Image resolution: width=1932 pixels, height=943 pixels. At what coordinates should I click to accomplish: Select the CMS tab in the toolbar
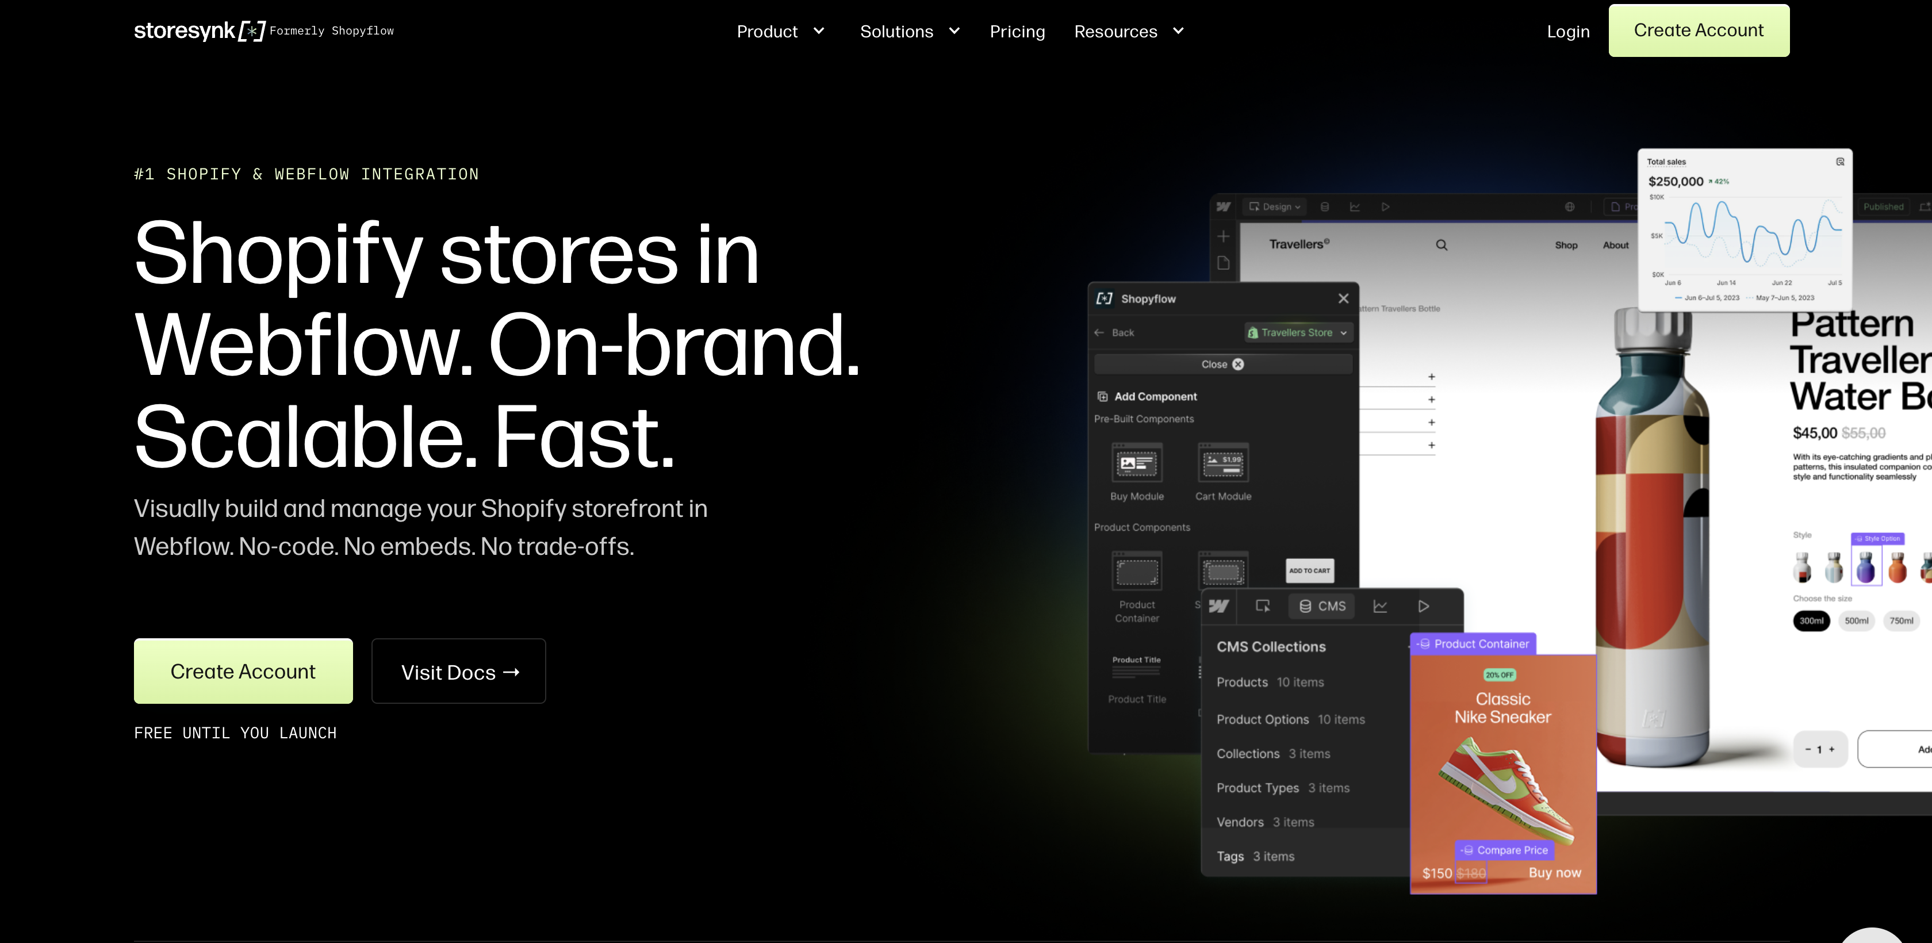click(1322, 606)
